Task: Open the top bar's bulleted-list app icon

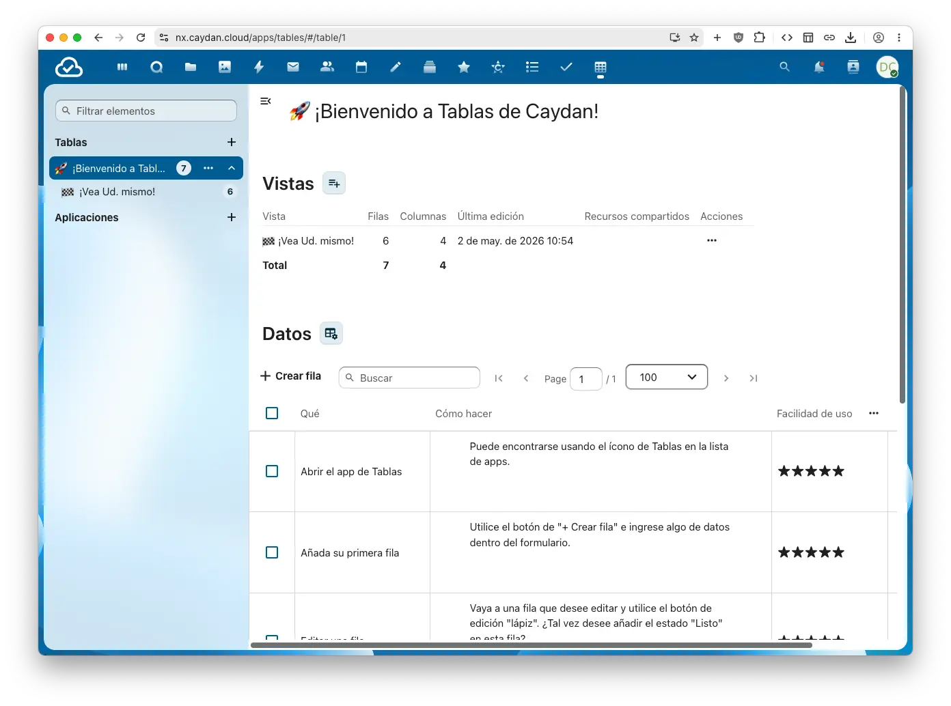Action: pyautogui.click(x=532, y=67)
